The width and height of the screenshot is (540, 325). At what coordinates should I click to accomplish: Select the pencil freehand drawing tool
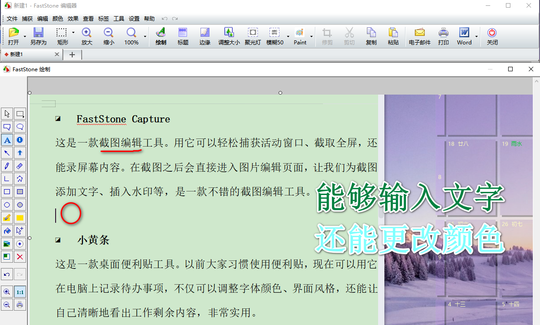click(x=7, y=166)
